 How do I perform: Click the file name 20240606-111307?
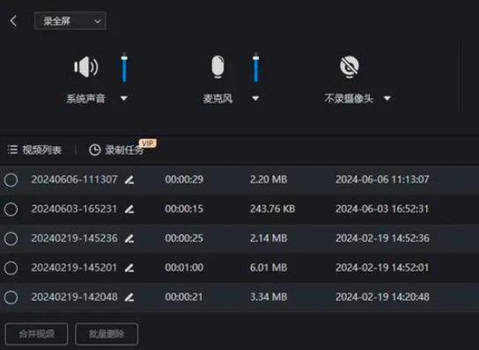[74, 179]
